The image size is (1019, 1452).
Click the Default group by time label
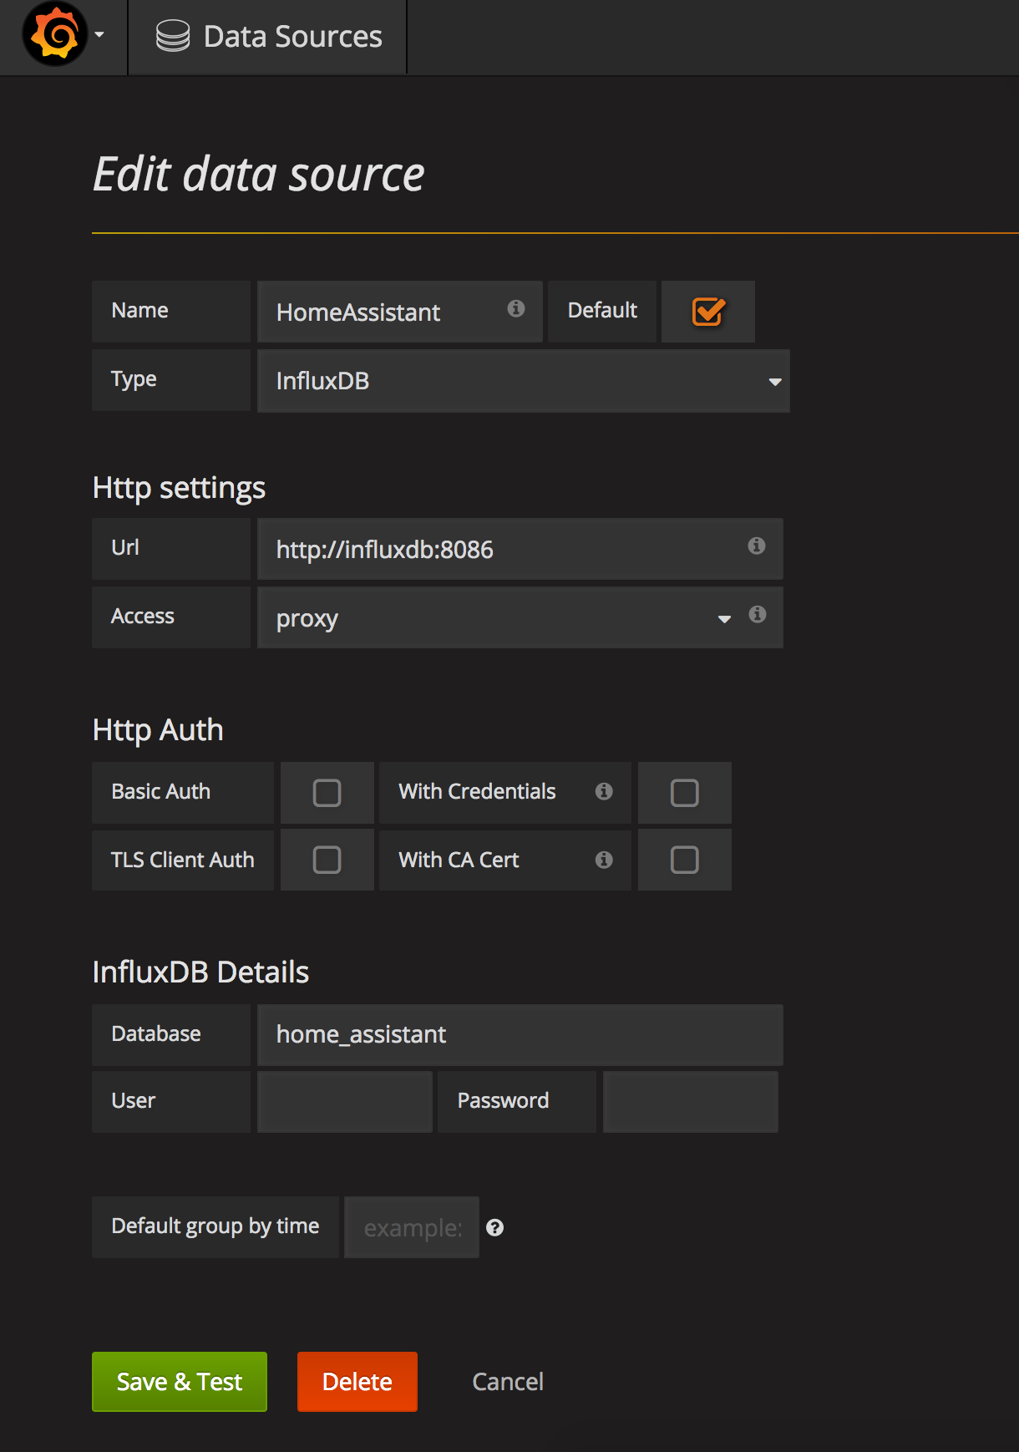215,1226
